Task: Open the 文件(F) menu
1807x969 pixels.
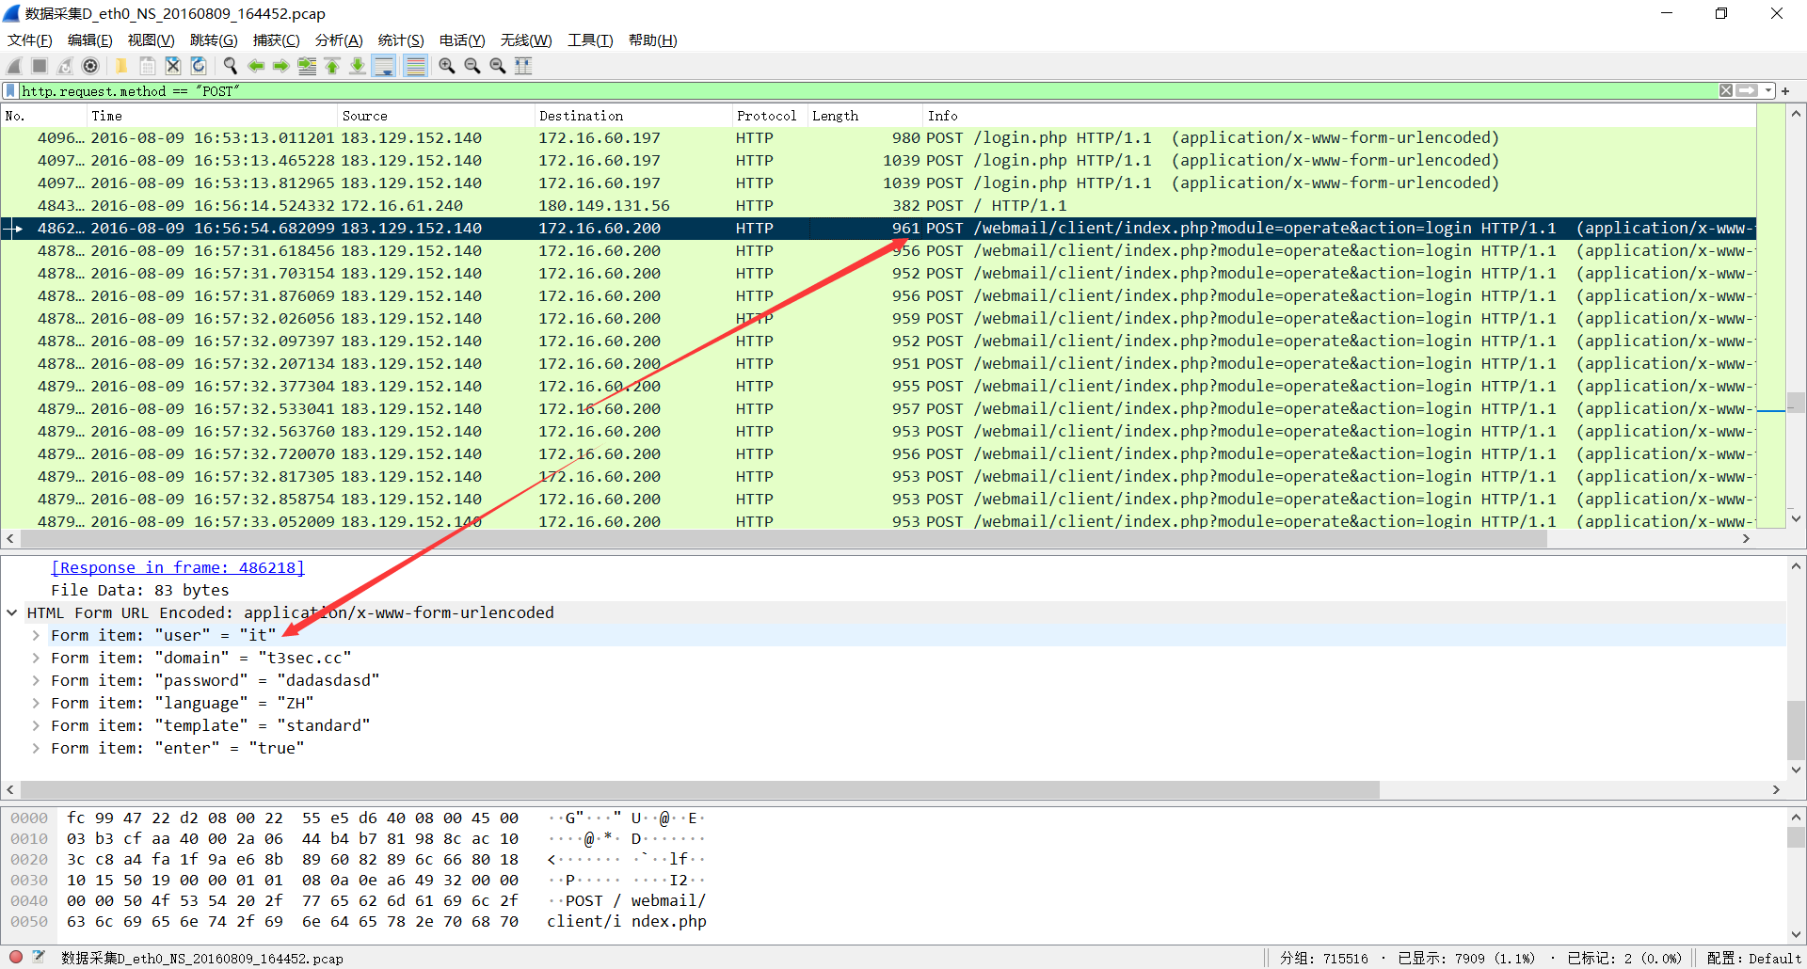Action: 30,40
